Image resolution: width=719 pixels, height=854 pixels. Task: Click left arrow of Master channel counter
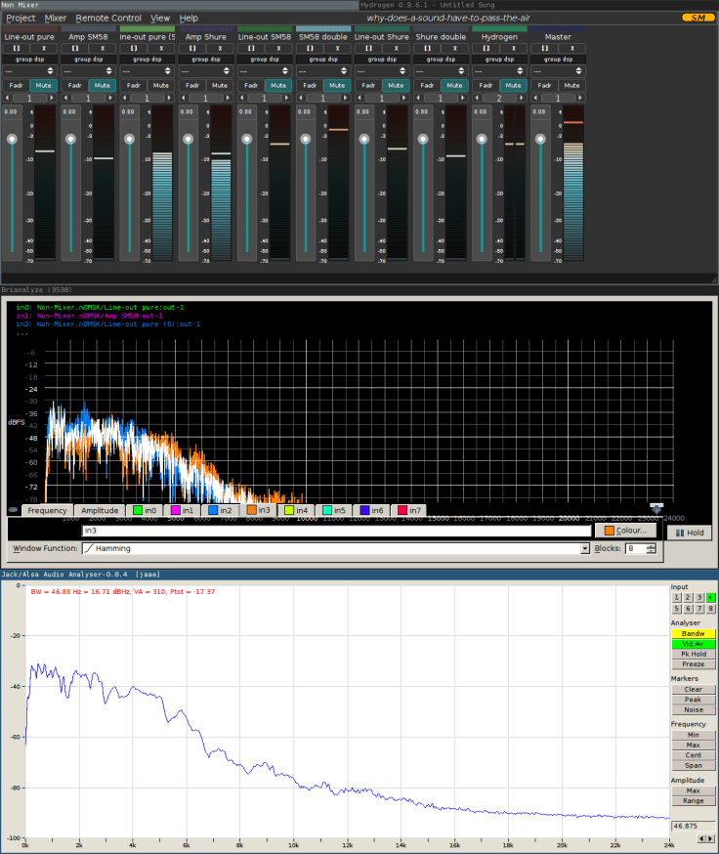[535, 99]
